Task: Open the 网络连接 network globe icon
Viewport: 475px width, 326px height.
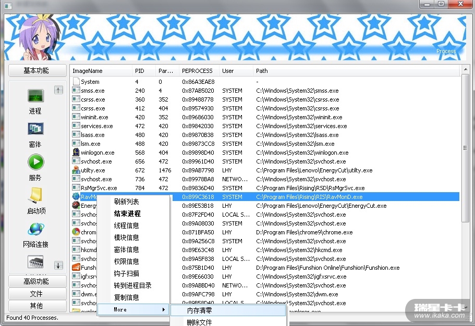Action: [x=36, y=229]
